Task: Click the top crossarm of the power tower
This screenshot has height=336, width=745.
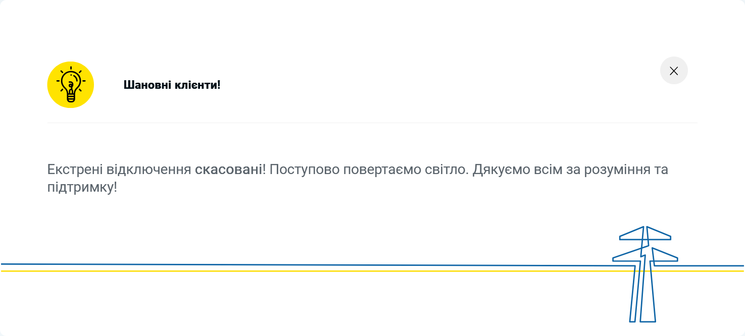Action: [645, 237]
